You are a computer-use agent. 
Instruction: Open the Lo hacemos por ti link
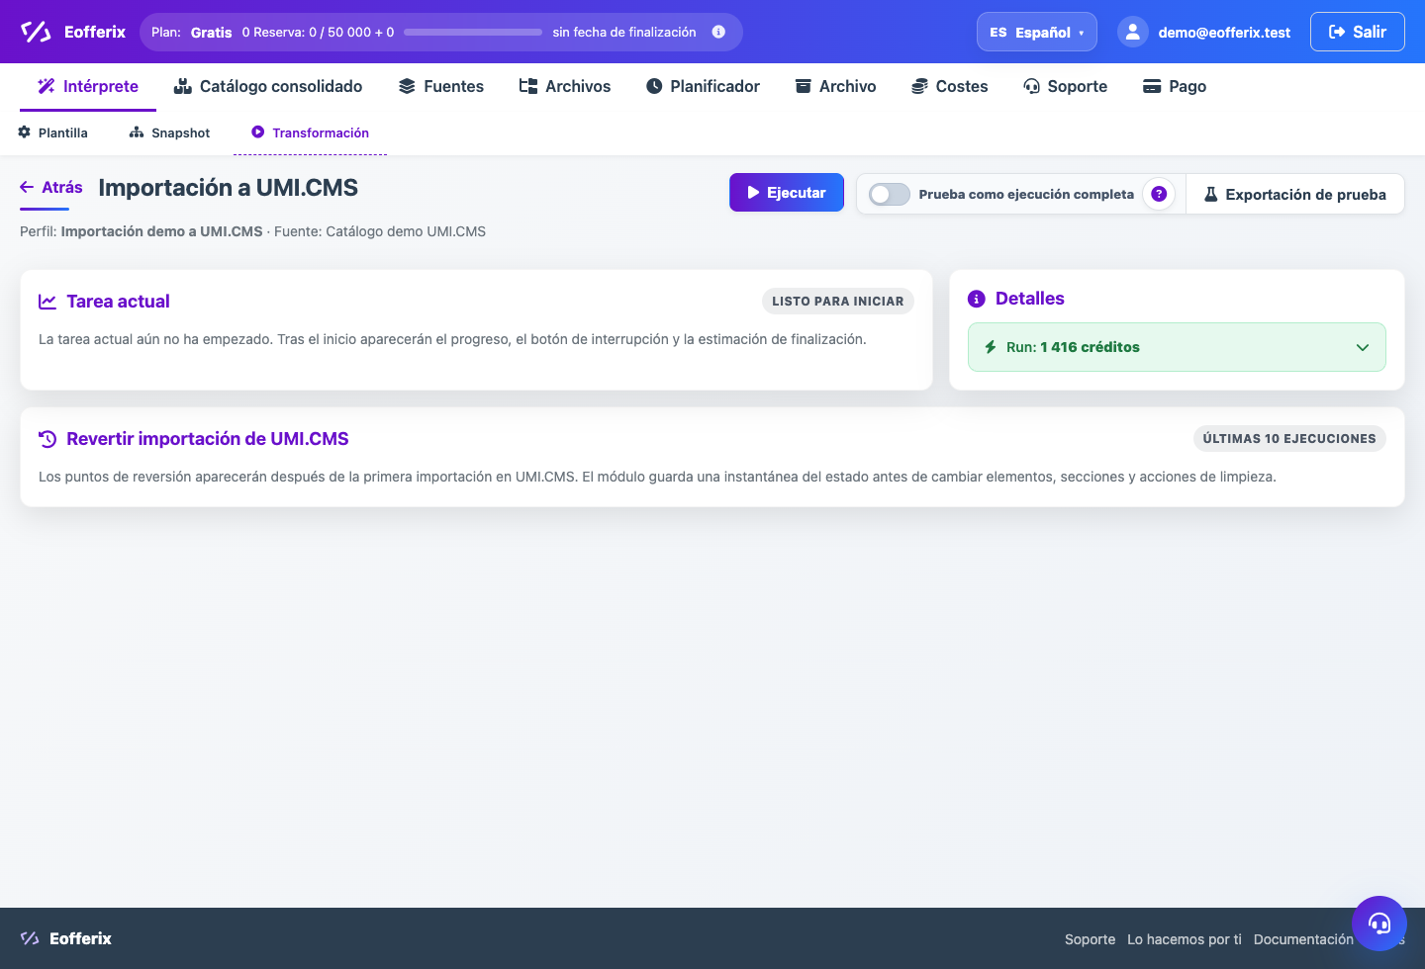click(1185, 939)
